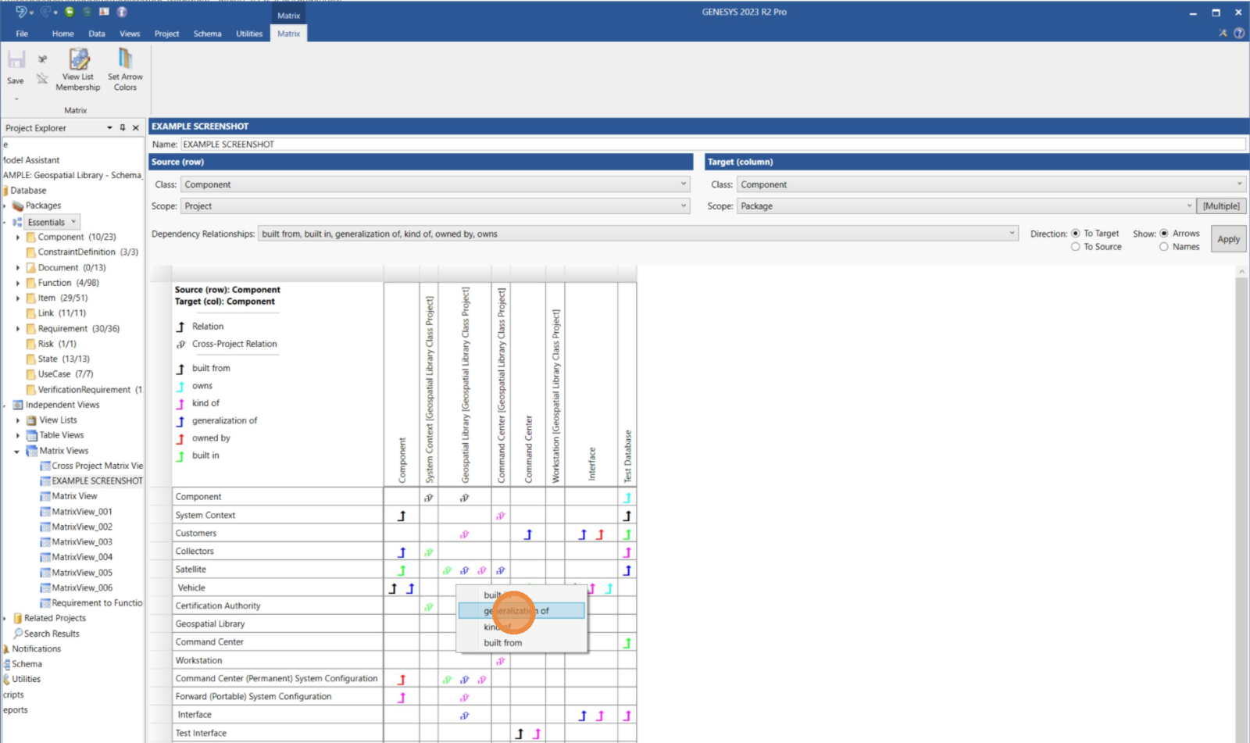The width and height of the screenshot is (1250, 743).
Task: Click the Search Results icon item
Action: click(x=18, y=634)
